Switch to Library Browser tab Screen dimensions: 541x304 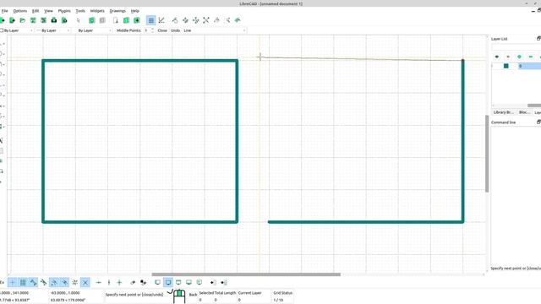point(504,112)
